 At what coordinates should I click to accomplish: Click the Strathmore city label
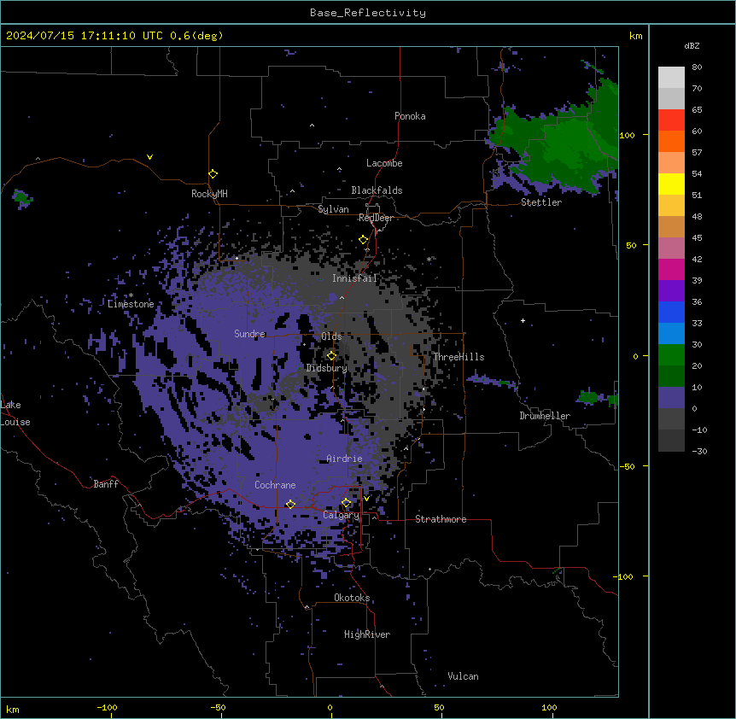coord(441,519)
